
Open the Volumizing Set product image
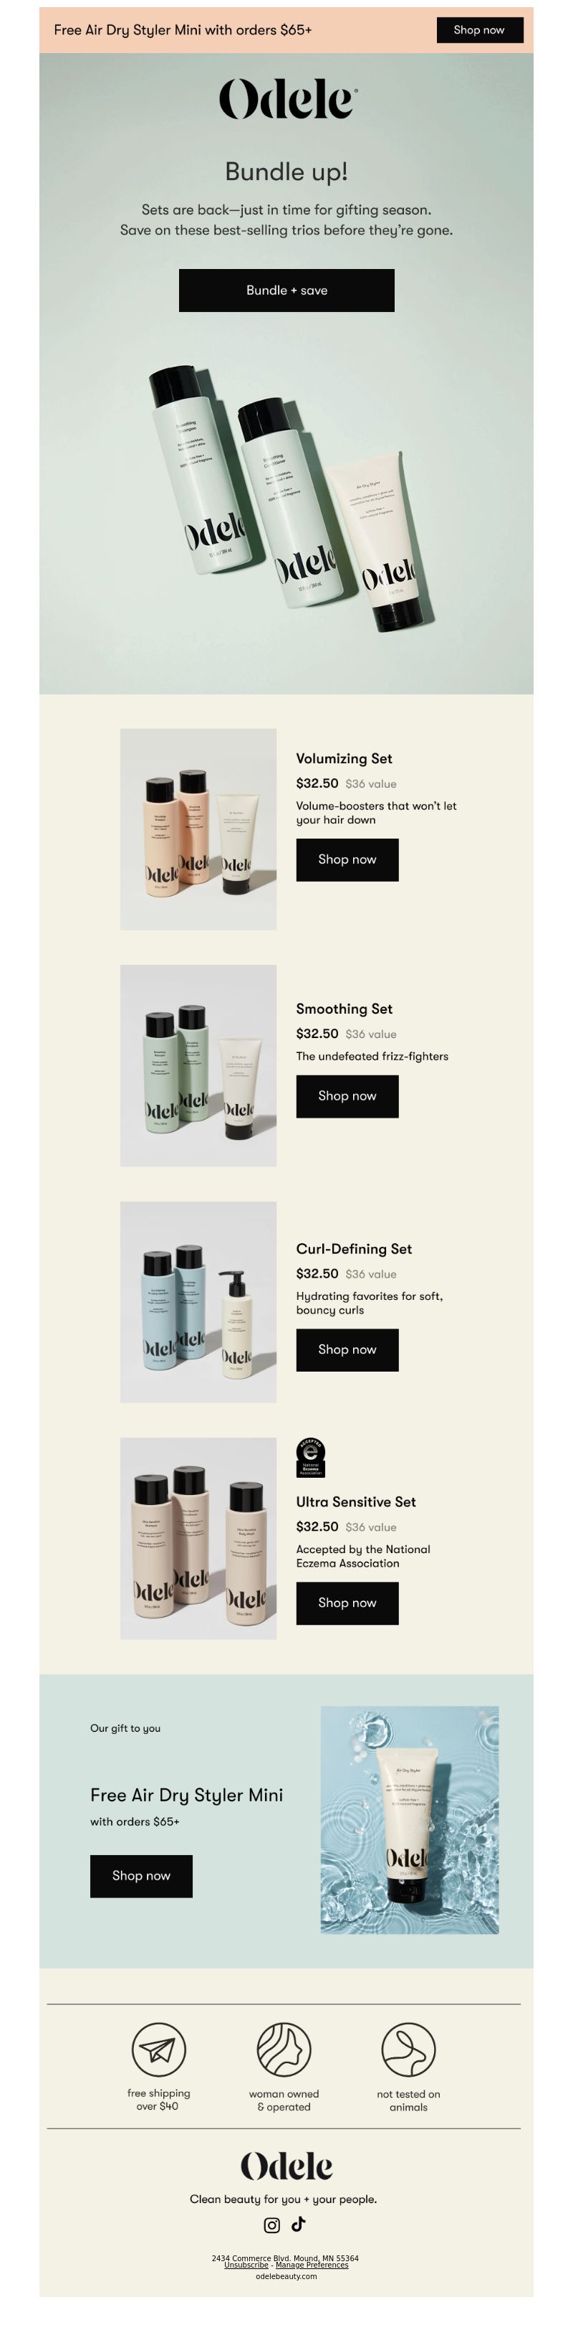click(x=198, y=829)
